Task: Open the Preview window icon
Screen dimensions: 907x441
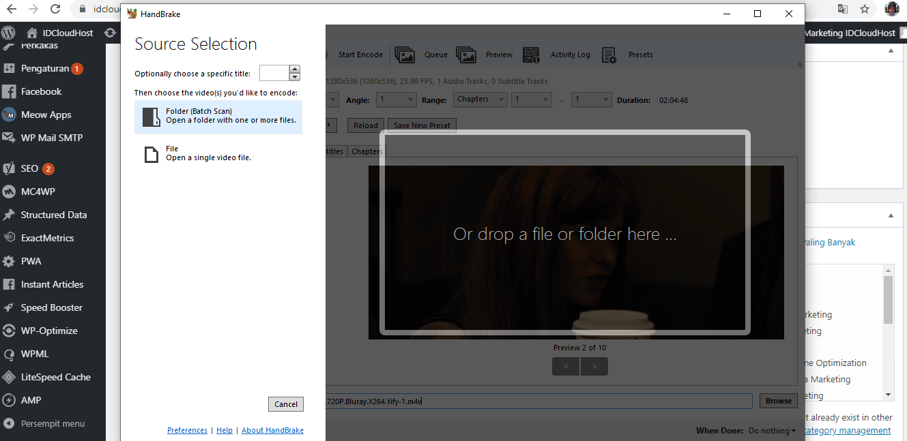Action: click(x=467, y=55)
